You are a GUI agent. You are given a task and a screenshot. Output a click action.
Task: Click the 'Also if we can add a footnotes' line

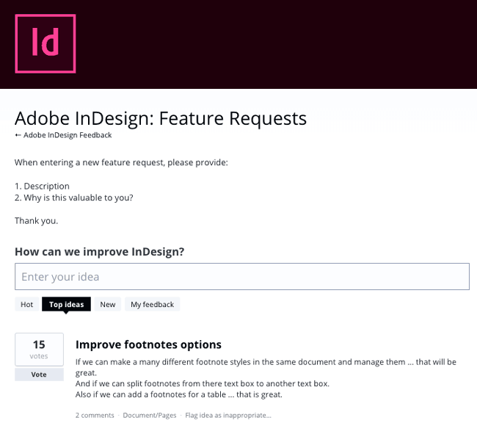pos(179,394)
